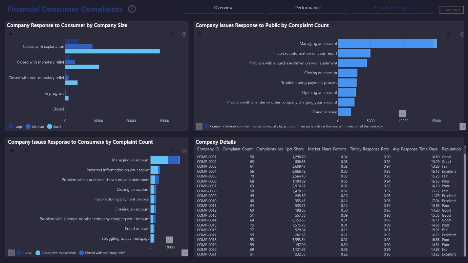Click Trouble during payment process label in Public chart

(x=309, y=82)
